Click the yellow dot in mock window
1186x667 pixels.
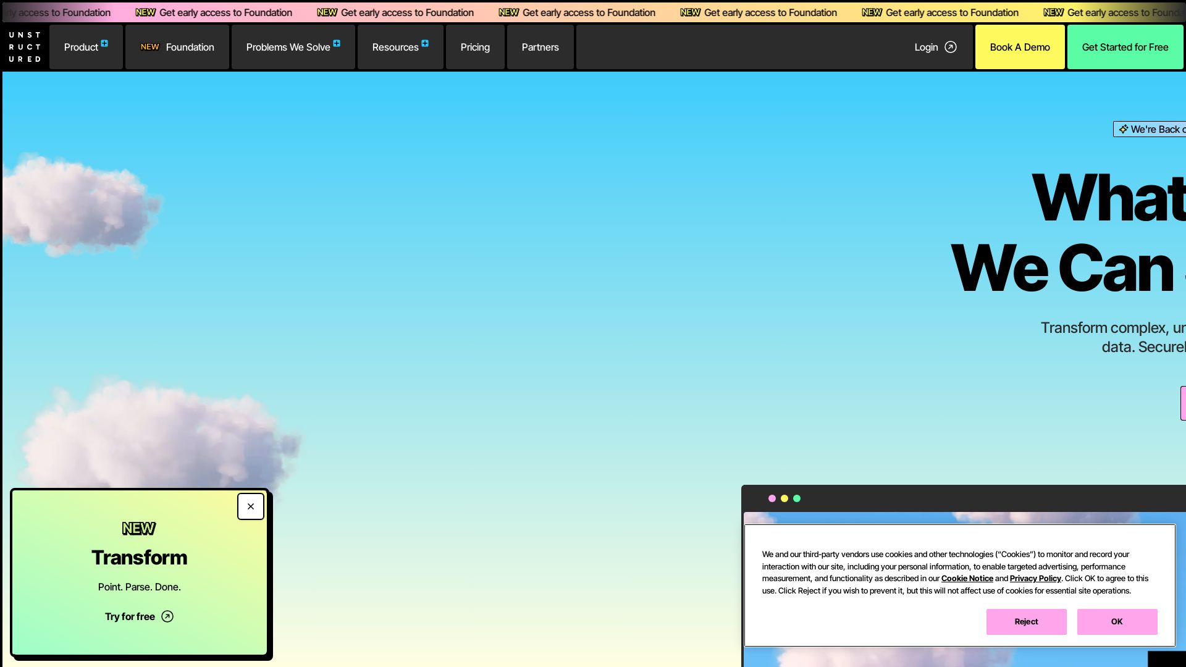[x=784, y=498]
